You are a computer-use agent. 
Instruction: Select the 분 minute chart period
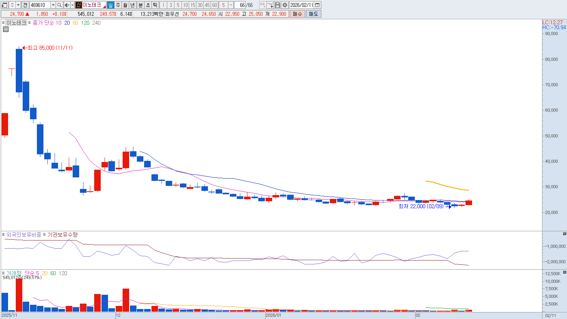click(x=140, y=5)
